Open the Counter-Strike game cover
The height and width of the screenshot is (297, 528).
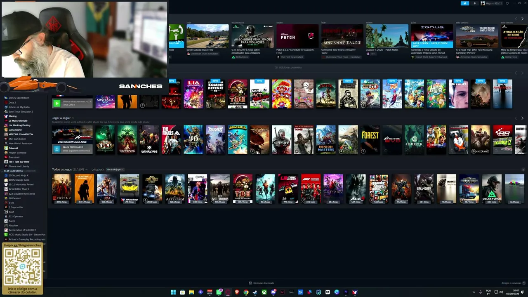click(84, 189)
